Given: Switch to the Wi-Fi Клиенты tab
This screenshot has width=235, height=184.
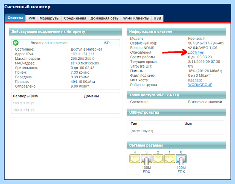Looking at the screenshot, I should click(x=136, y=19).
